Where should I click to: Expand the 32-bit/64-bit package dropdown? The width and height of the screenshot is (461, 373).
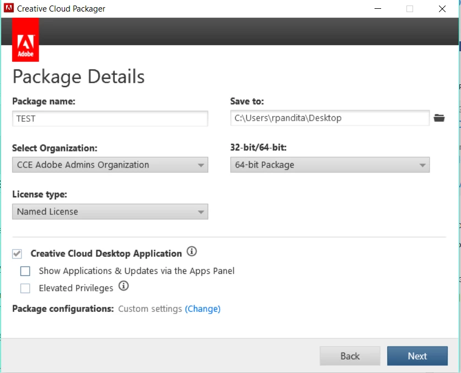coord(329,165)
